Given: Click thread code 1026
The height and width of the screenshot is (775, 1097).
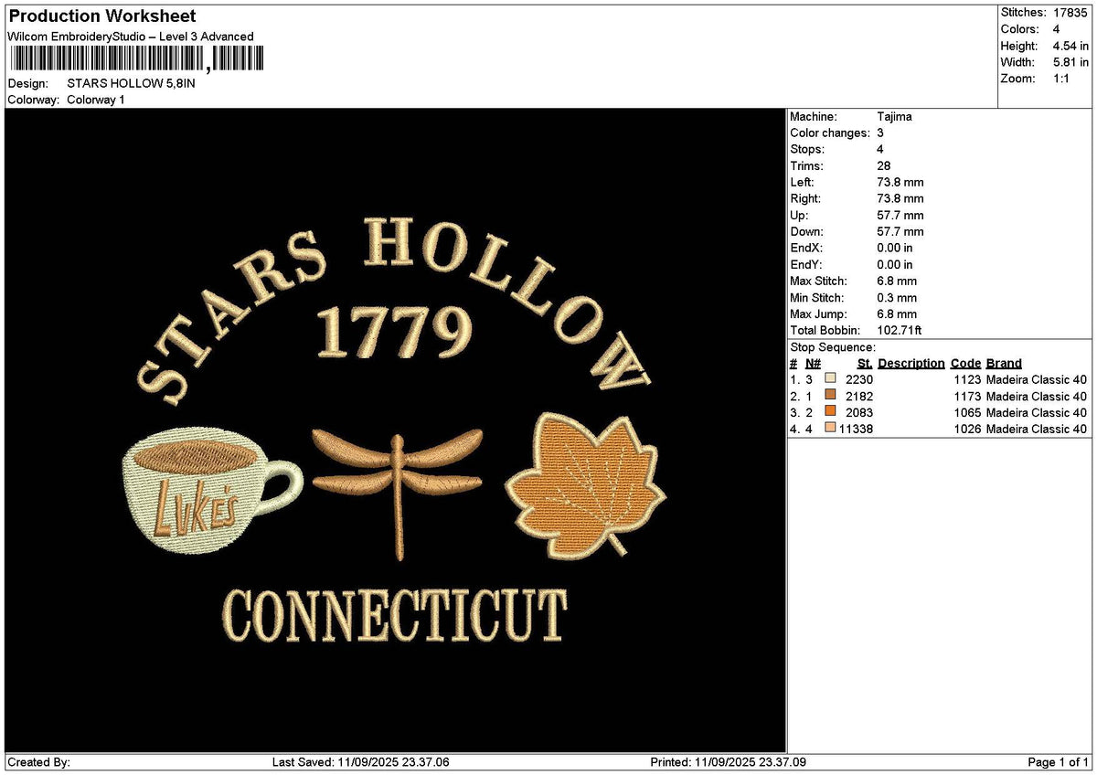Looking at the screenshot, I should point(967,429).
